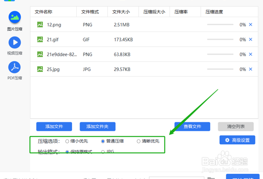Click the 添加文件 button
The height and width of the screenshot is (179, 263).
tap(54, 127)
